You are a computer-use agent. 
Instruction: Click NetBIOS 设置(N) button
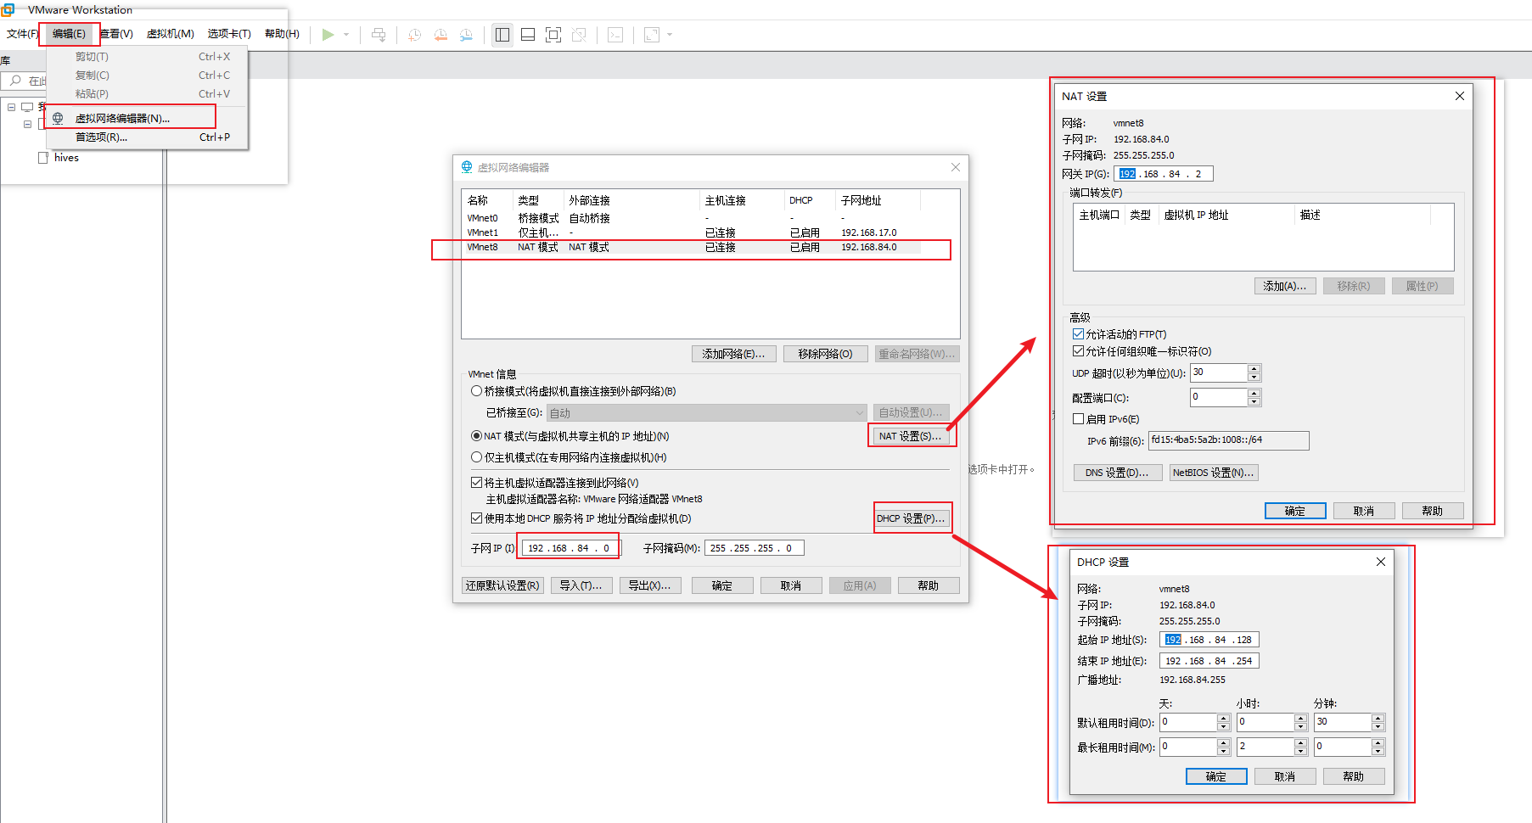pos(1214,473)
